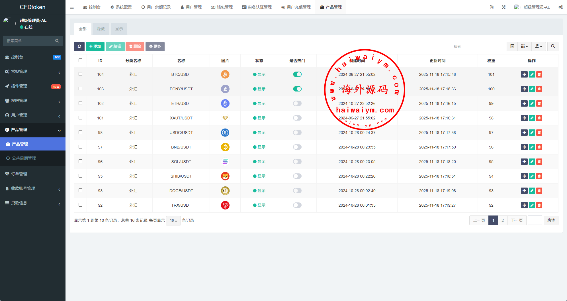Viewport: 567px width, 301px height.
Task: Click the magnifier advanced search icon button
Action: 553,46
